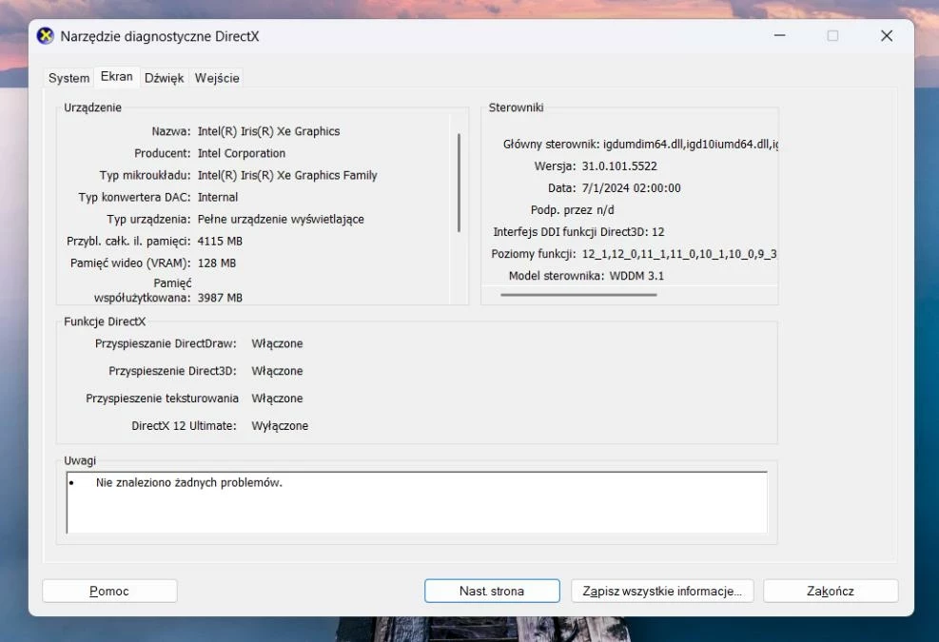Click the Nie znaleziono żadnych problemów note
Screen dimensions: 939x642
point(188,483)
